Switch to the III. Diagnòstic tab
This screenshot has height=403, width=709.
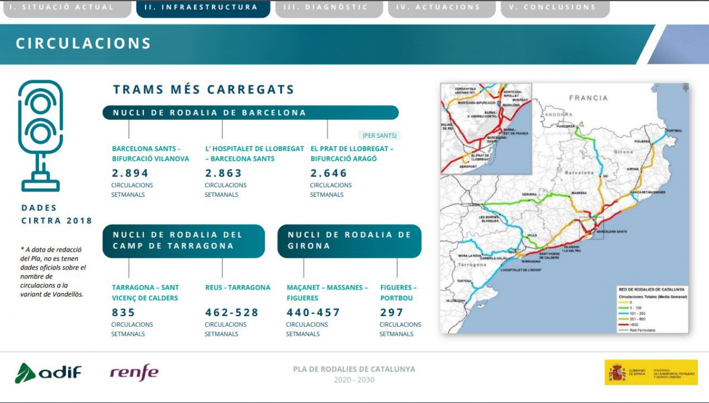click(x=329, y=9)
